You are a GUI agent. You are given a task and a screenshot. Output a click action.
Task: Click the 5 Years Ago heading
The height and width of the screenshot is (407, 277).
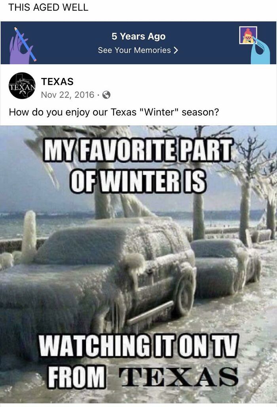click(138, 36)
